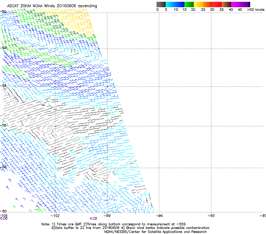Click the yellow 20-25 knots legend segment
266x234 pixels.
coord(198,4)
